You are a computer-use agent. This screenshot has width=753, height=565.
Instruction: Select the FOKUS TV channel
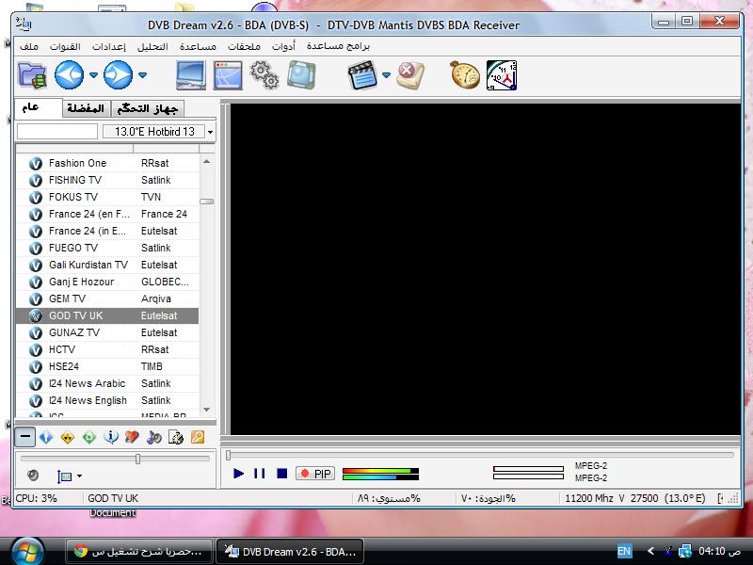(x=107, y=197)
